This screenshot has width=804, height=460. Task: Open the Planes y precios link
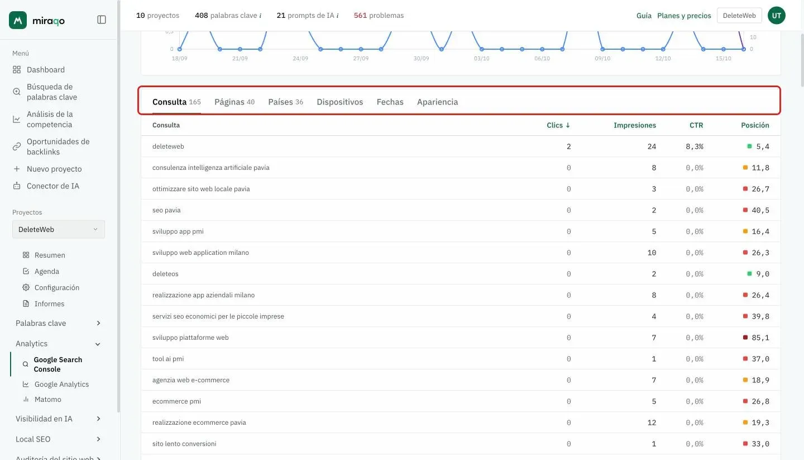(684, 16)
